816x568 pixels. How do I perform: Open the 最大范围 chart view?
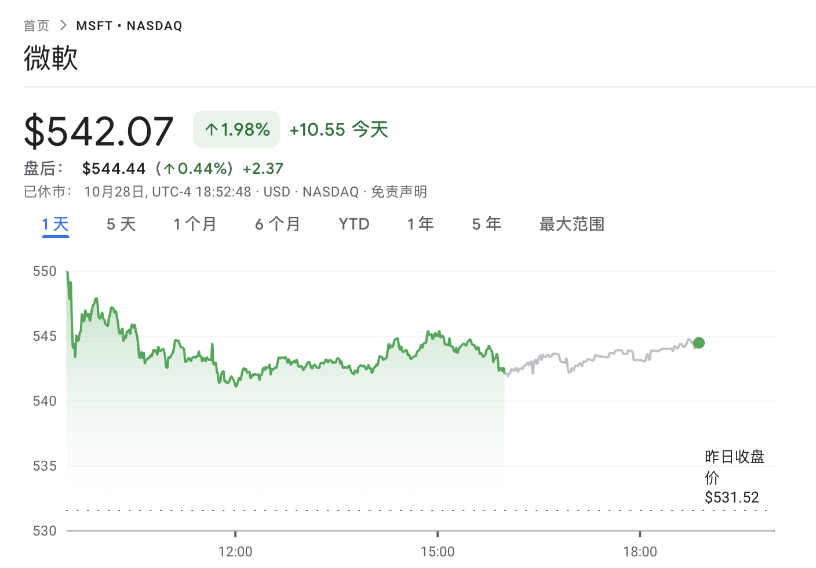(x=571, y=224)
